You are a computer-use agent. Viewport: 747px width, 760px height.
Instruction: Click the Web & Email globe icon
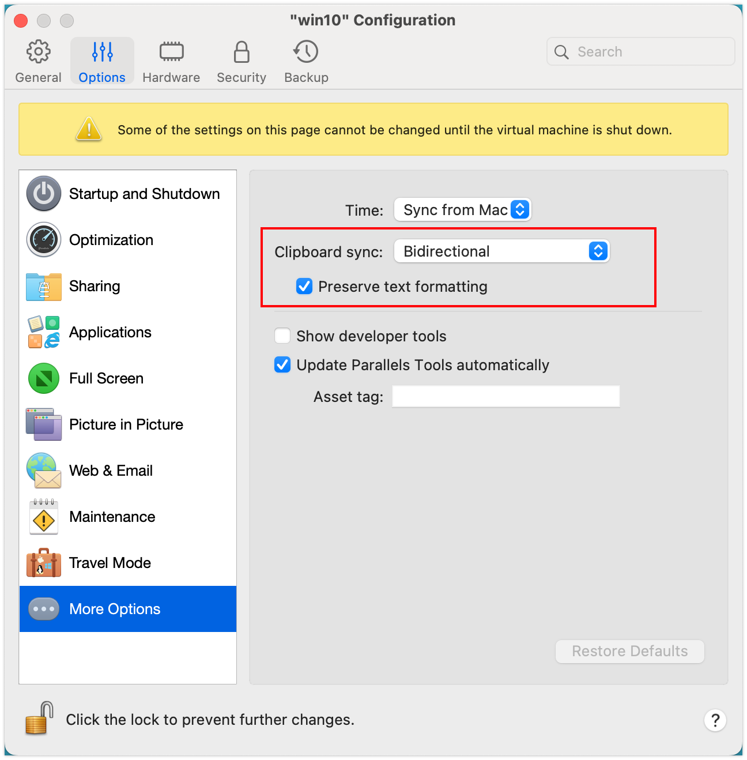click(x=44, y=471)
